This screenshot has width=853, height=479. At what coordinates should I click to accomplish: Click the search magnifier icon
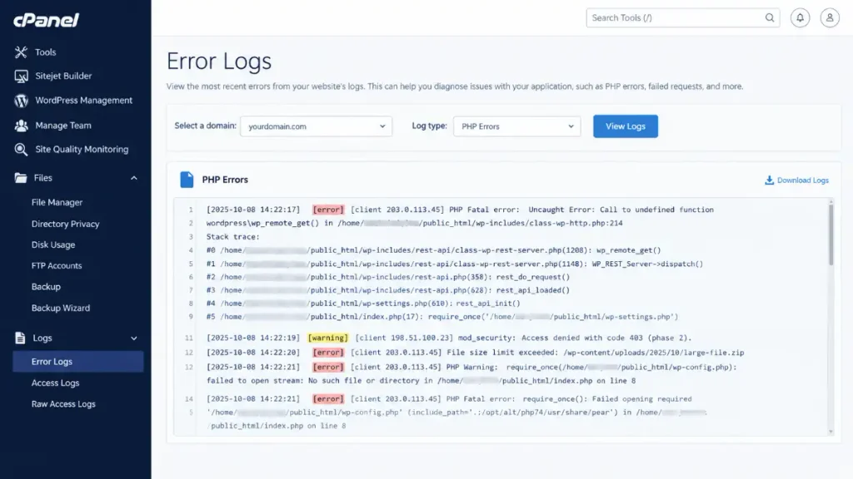pyautogui.click(x=769, y=18)
